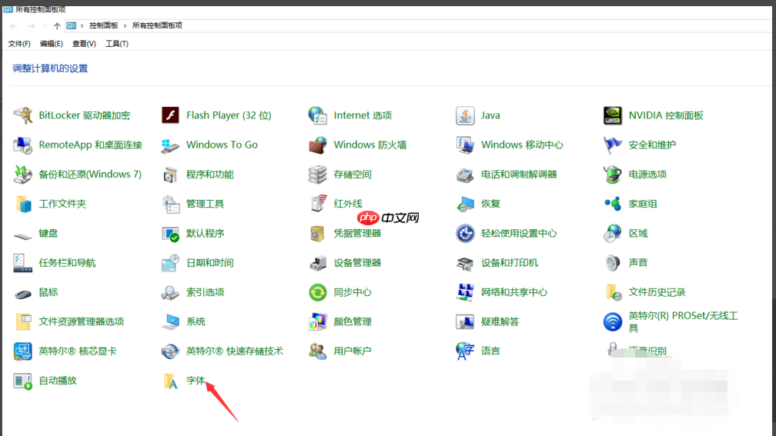Open the 电源选项 battery icon

click(x=612, y=175)
